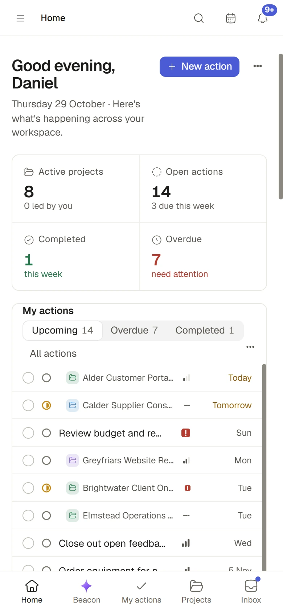Click the Wed due date
This screenshot has width=283, height=612.
pyautogui.click(x=243, y=543)
